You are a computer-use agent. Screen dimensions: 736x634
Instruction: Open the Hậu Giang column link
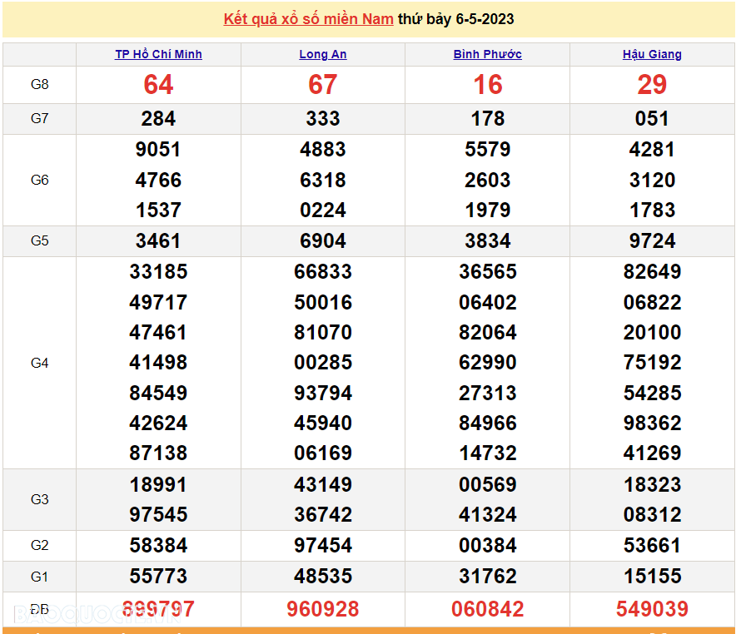[652, 53]
